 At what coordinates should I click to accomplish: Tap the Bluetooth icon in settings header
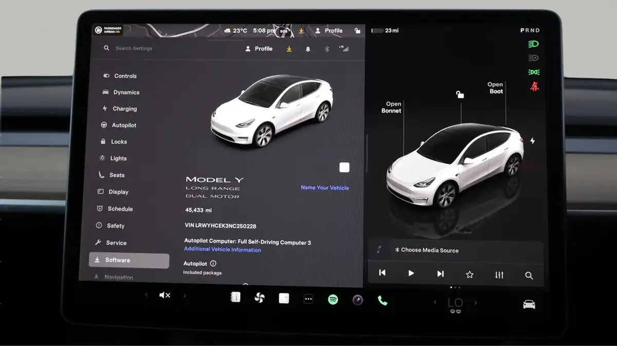[x=326, y=49]
